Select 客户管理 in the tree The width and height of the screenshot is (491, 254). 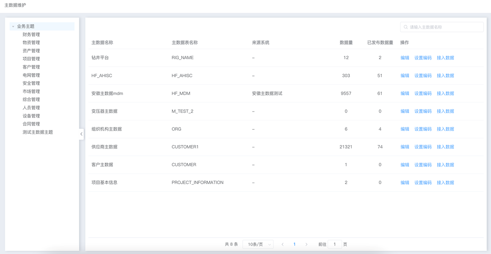(x=31, y=67)
